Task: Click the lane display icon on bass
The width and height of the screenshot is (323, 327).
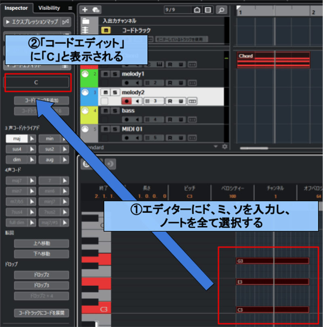Action: 192,120
